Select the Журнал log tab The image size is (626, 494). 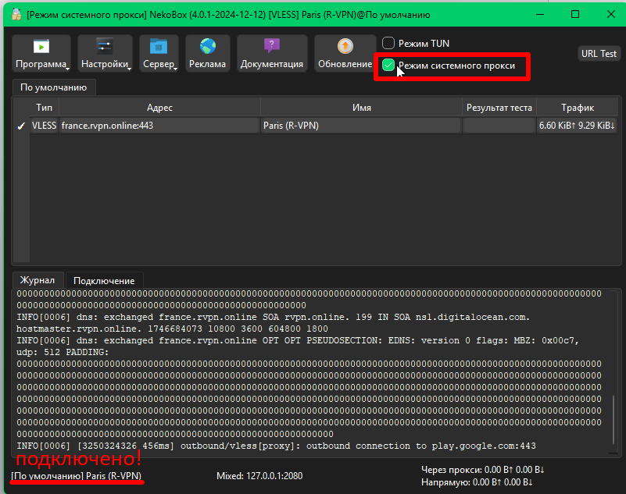pyautogui.click(x=38, y=280)
